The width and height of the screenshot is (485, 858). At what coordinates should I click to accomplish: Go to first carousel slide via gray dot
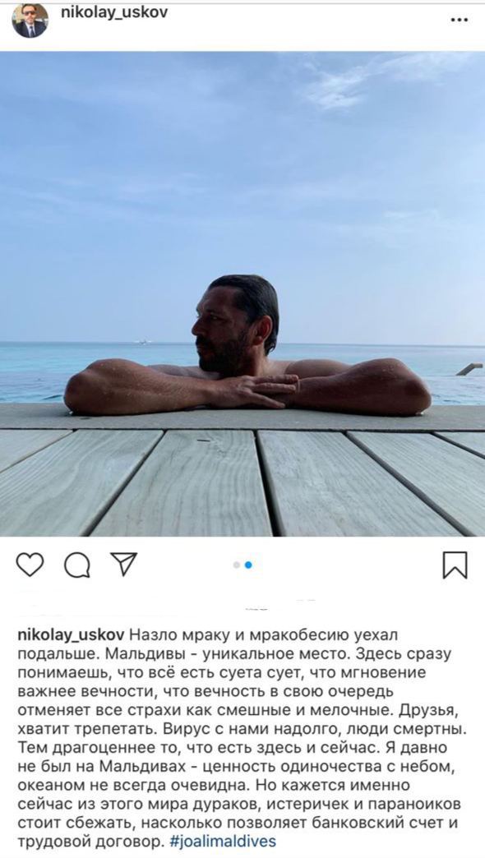[x=237, y=565]
